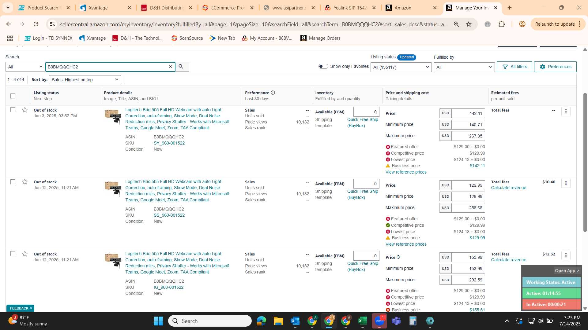Screen dimensions: 588x330
Task: Switch to the Xvantage browser tab
Action: pyautogui.click(x=105, y=8)
